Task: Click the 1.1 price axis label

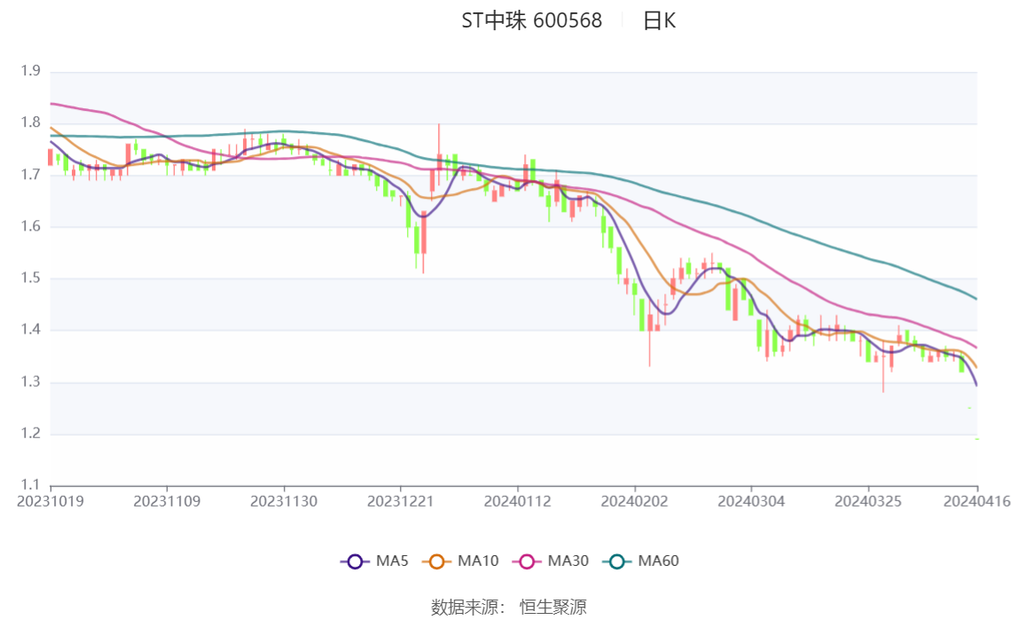Action: (x=30, y=485)
